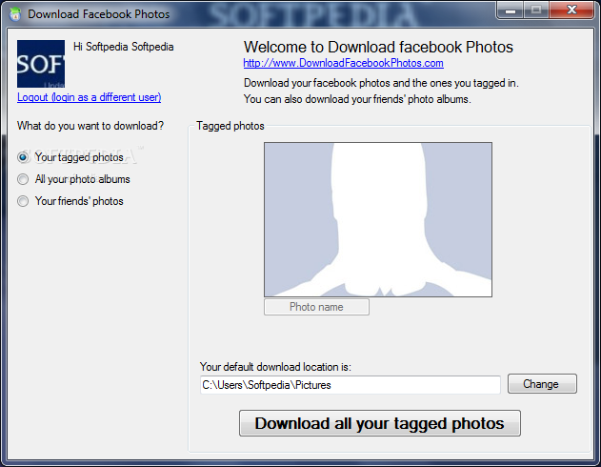Click the tagged photo silhouette preview

pyautogui.click(x=378, y=220)
